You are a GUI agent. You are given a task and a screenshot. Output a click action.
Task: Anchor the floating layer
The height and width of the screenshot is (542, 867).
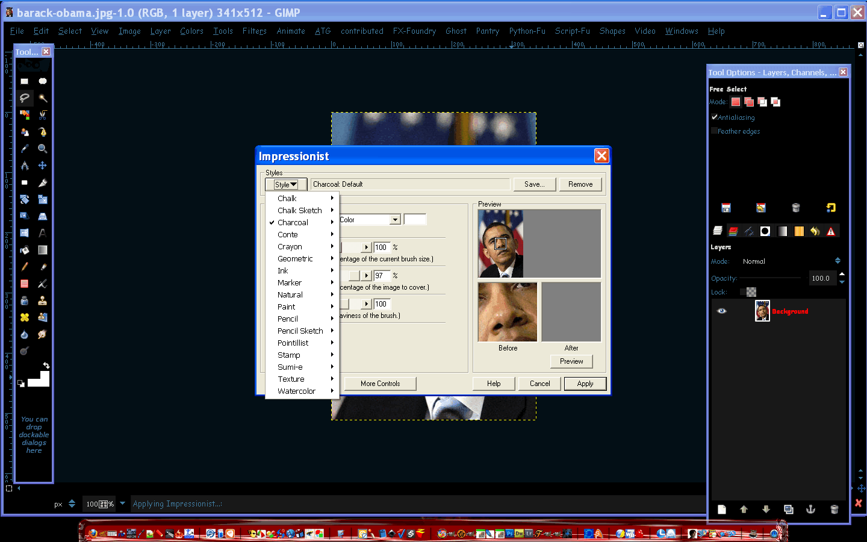(x=810, y=509)
